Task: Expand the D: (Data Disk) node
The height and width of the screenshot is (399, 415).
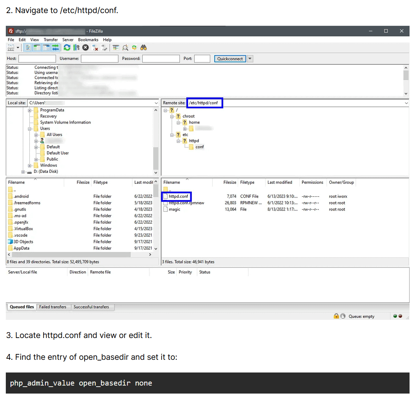Action: 23,172
